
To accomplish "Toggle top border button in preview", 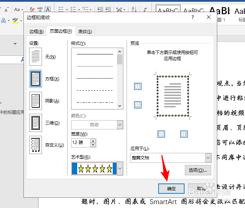I will [x=138, y=86].
